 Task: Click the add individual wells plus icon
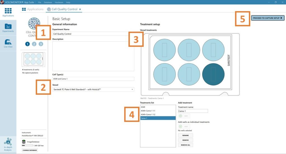tap(180, 126)
